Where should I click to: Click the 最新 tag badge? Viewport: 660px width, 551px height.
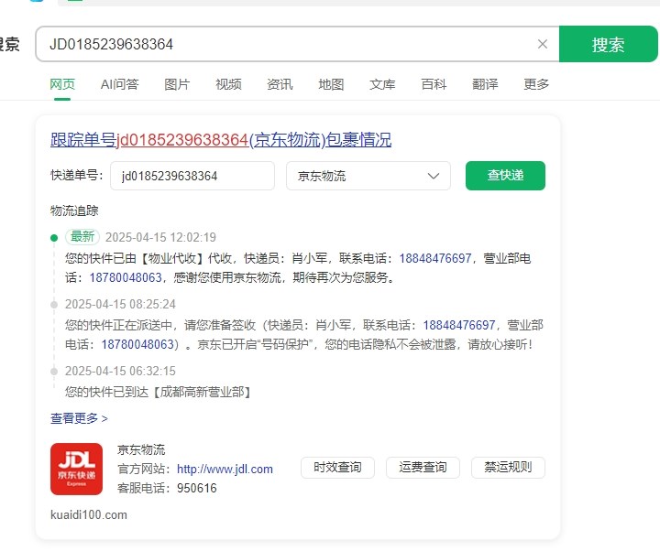(82, 237)
